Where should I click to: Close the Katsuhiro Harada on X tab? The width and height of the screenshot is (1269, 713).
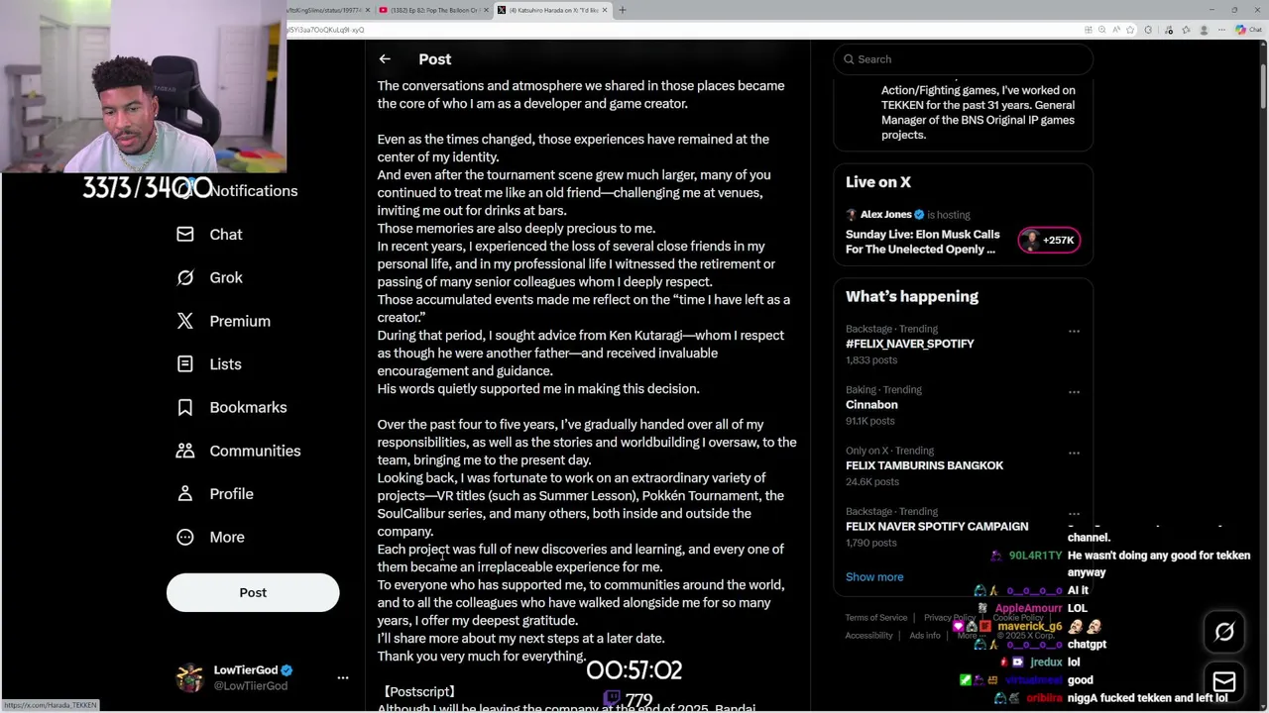[604, 10]
